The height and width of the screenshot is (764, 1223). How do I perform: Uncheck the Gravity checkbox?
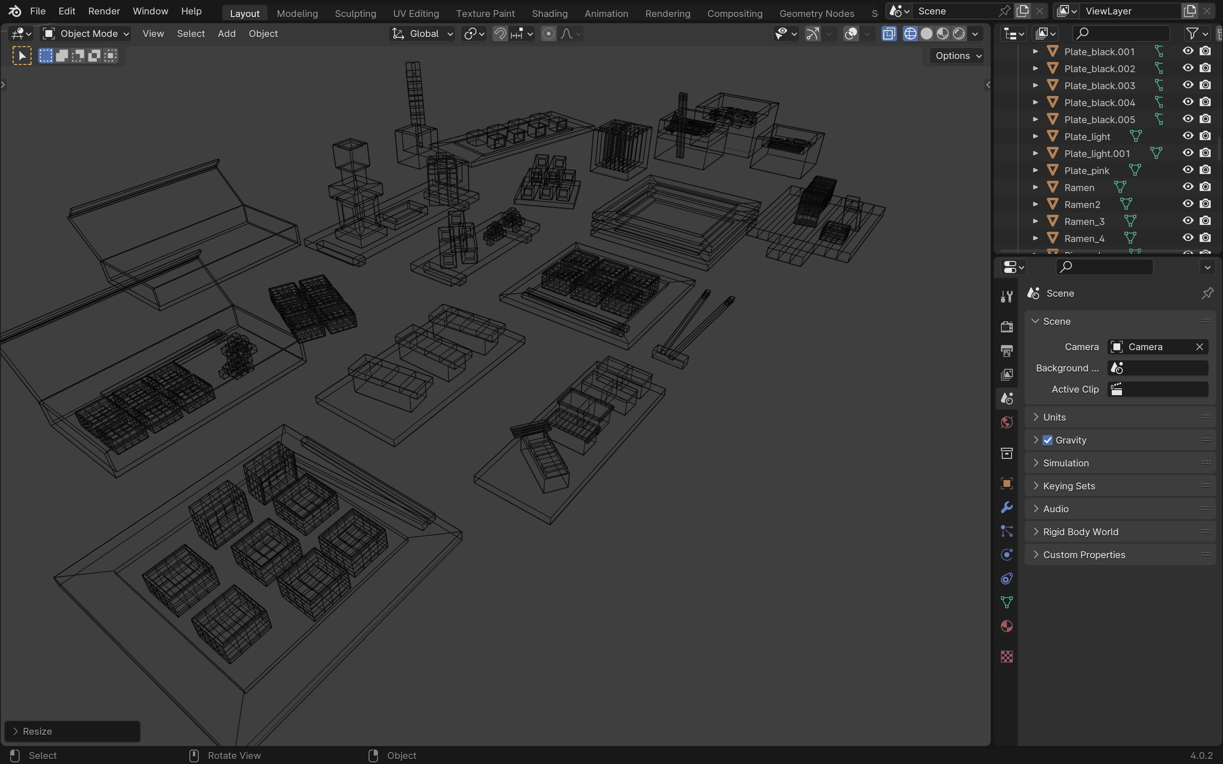pyautogui.click(x=1048, y=440)
